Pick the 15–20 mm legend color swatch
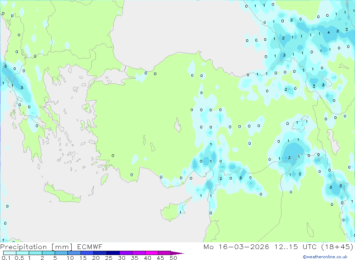Screen dimensions: 355x260 pyautogui.click(x=87, y=253)
